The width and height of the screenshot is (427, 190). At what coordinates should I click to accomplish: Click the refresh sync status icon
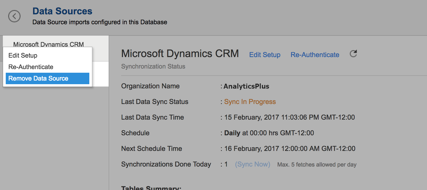[353, 54]
